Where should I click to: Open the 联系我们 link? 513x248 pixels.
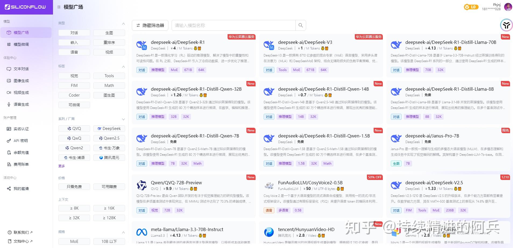20,232
